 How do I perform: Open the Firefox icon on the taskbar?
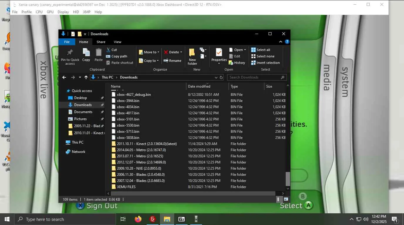pos(138,219)
